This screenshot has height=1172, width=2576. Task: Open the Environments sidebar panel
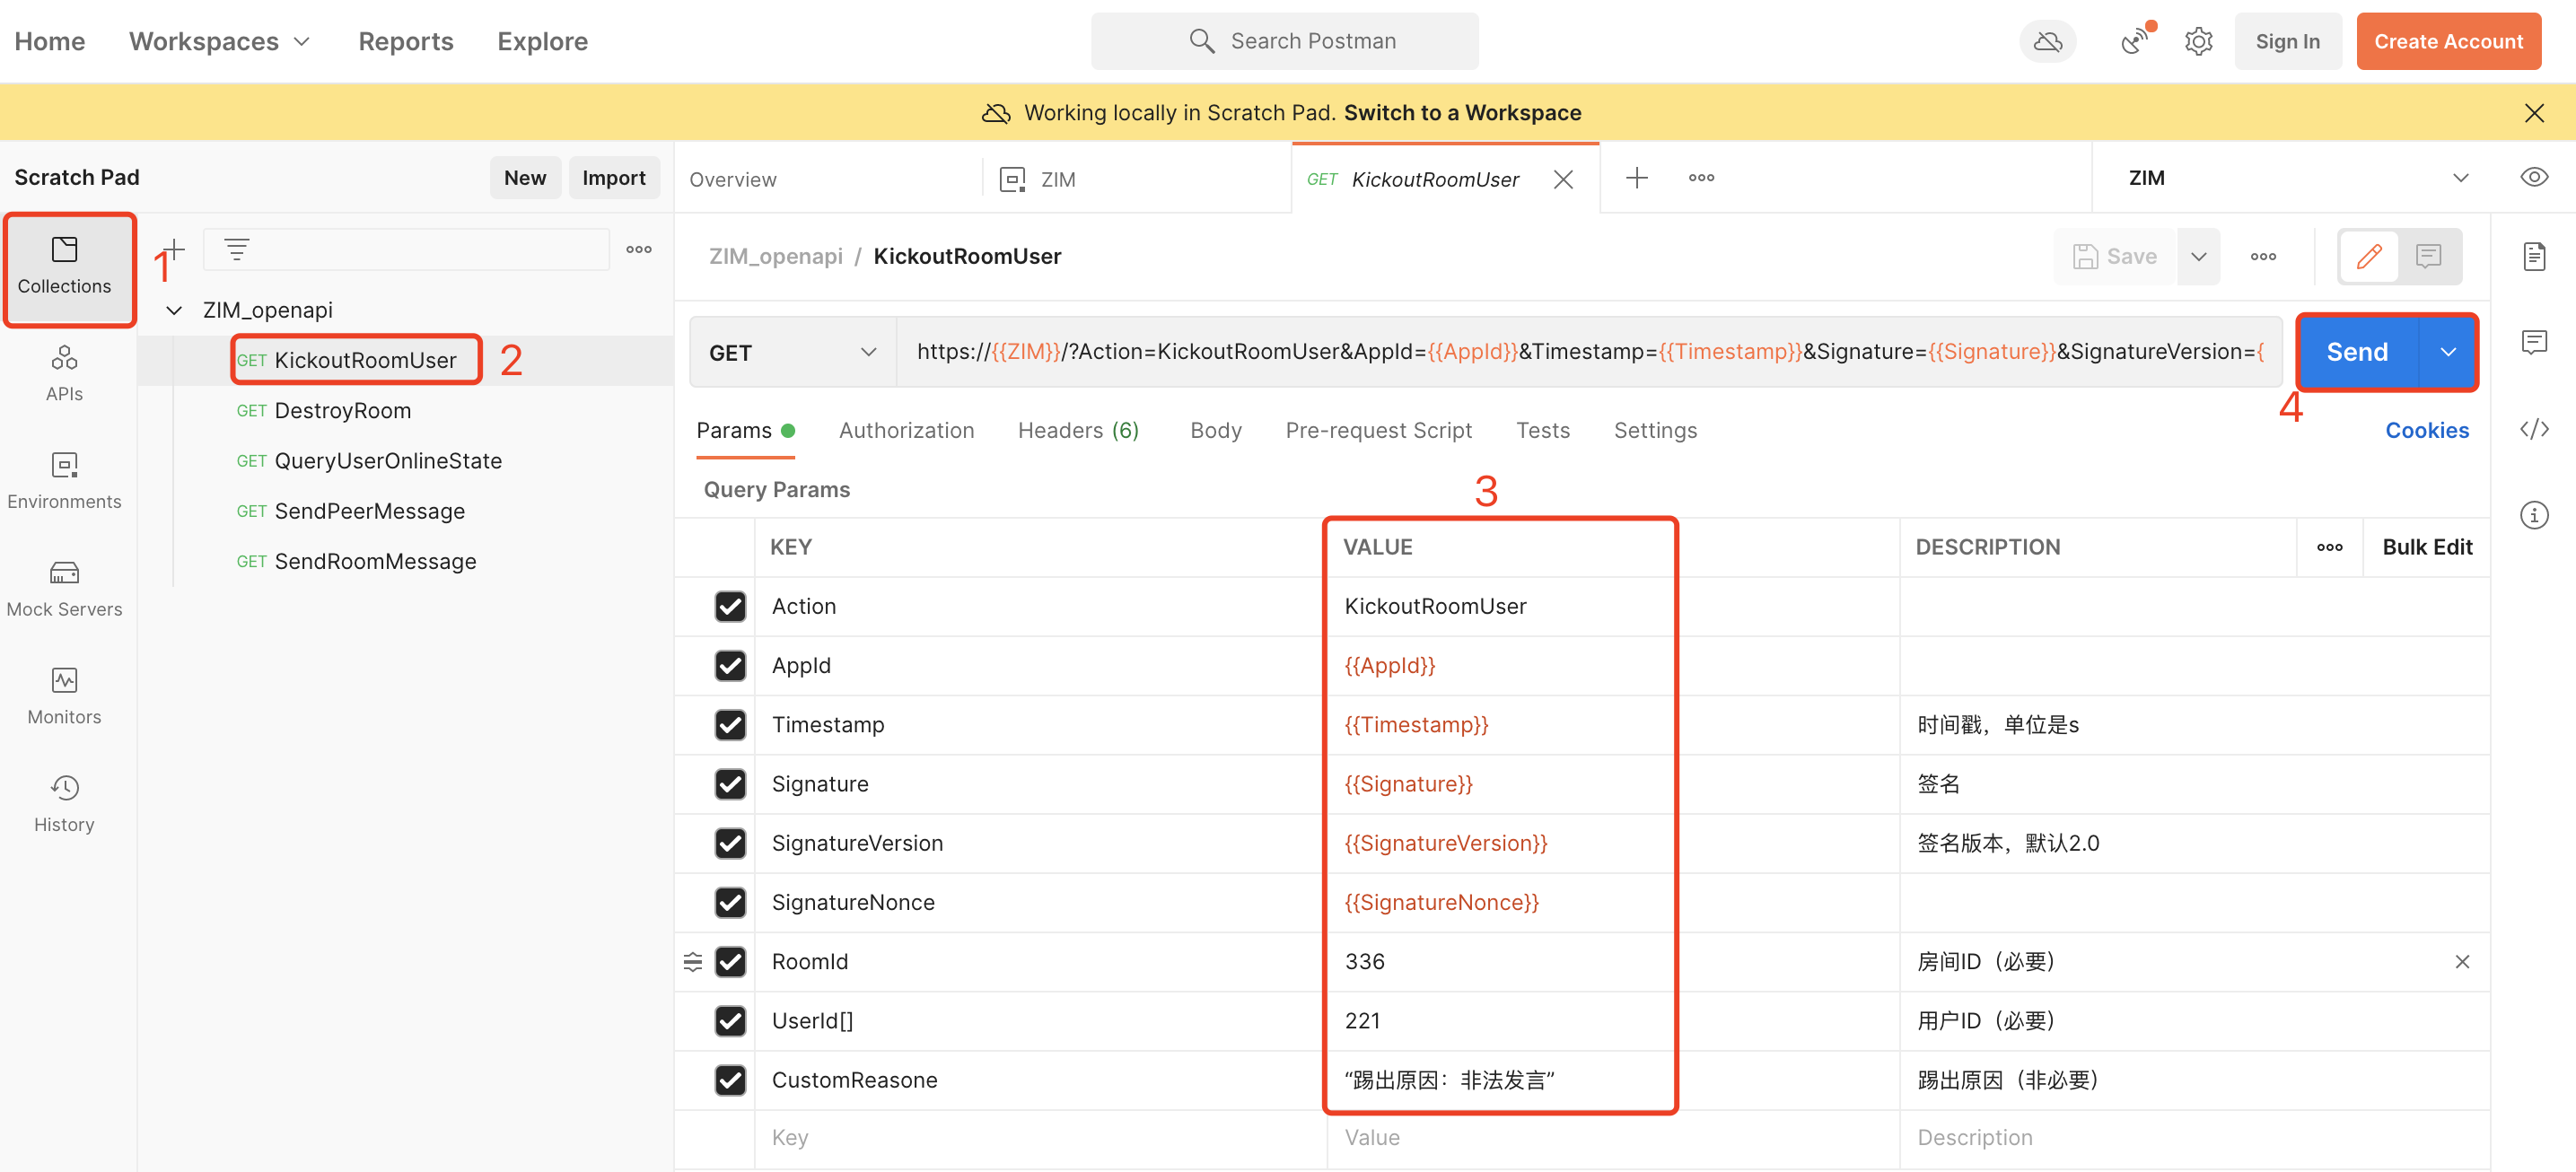coord(65,481)
